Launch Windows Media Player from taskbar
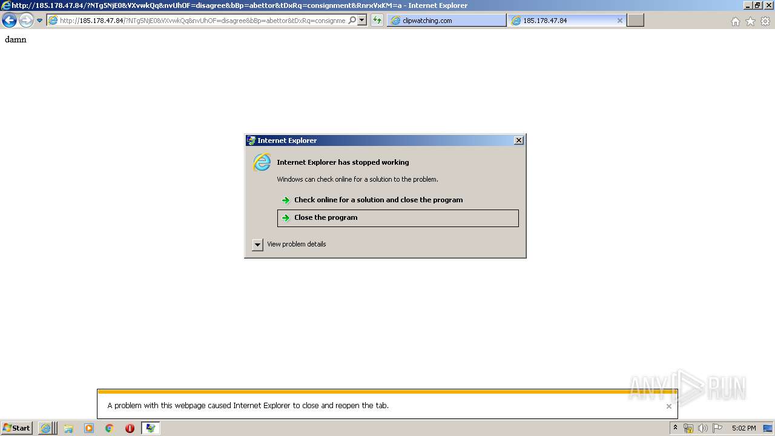Image resolution: width=775 pixels, height=436 pixels. click(89, 428)
